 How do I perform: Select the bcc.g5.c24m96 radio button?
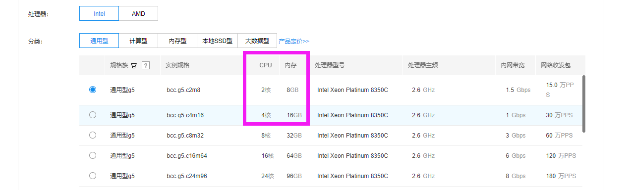(x=93, y=176)
